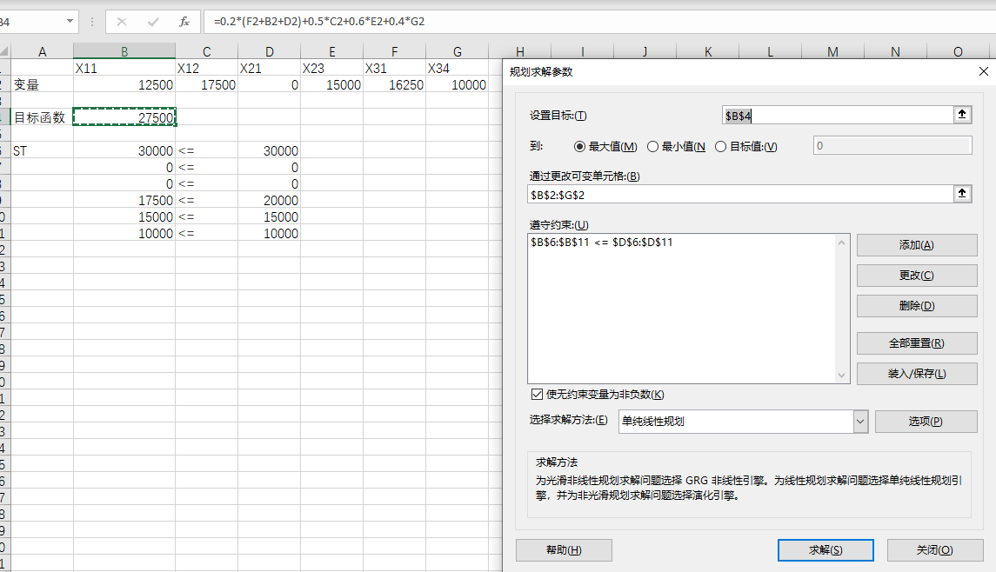Collapse the variable cells range selector icon
Screen dimensions: 996x572
[963, 194]
